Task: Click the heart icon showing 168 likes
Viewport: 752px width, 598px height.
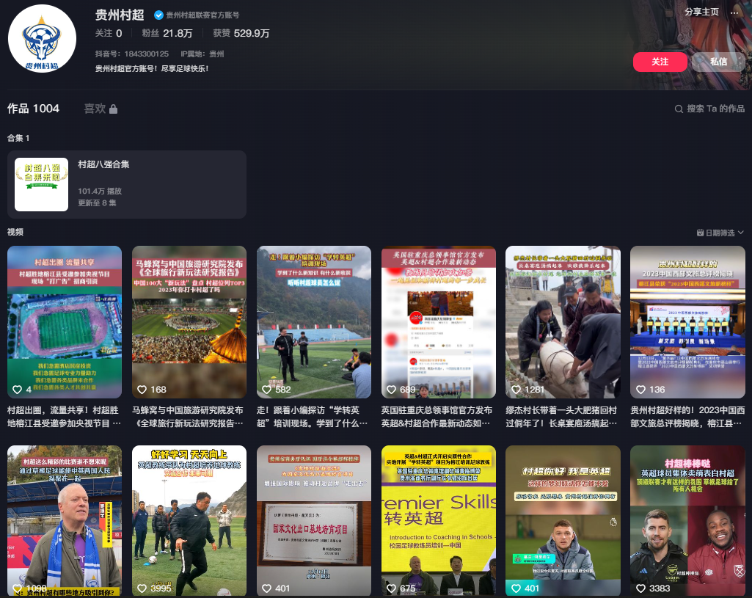Action: (x=142, y=390)
